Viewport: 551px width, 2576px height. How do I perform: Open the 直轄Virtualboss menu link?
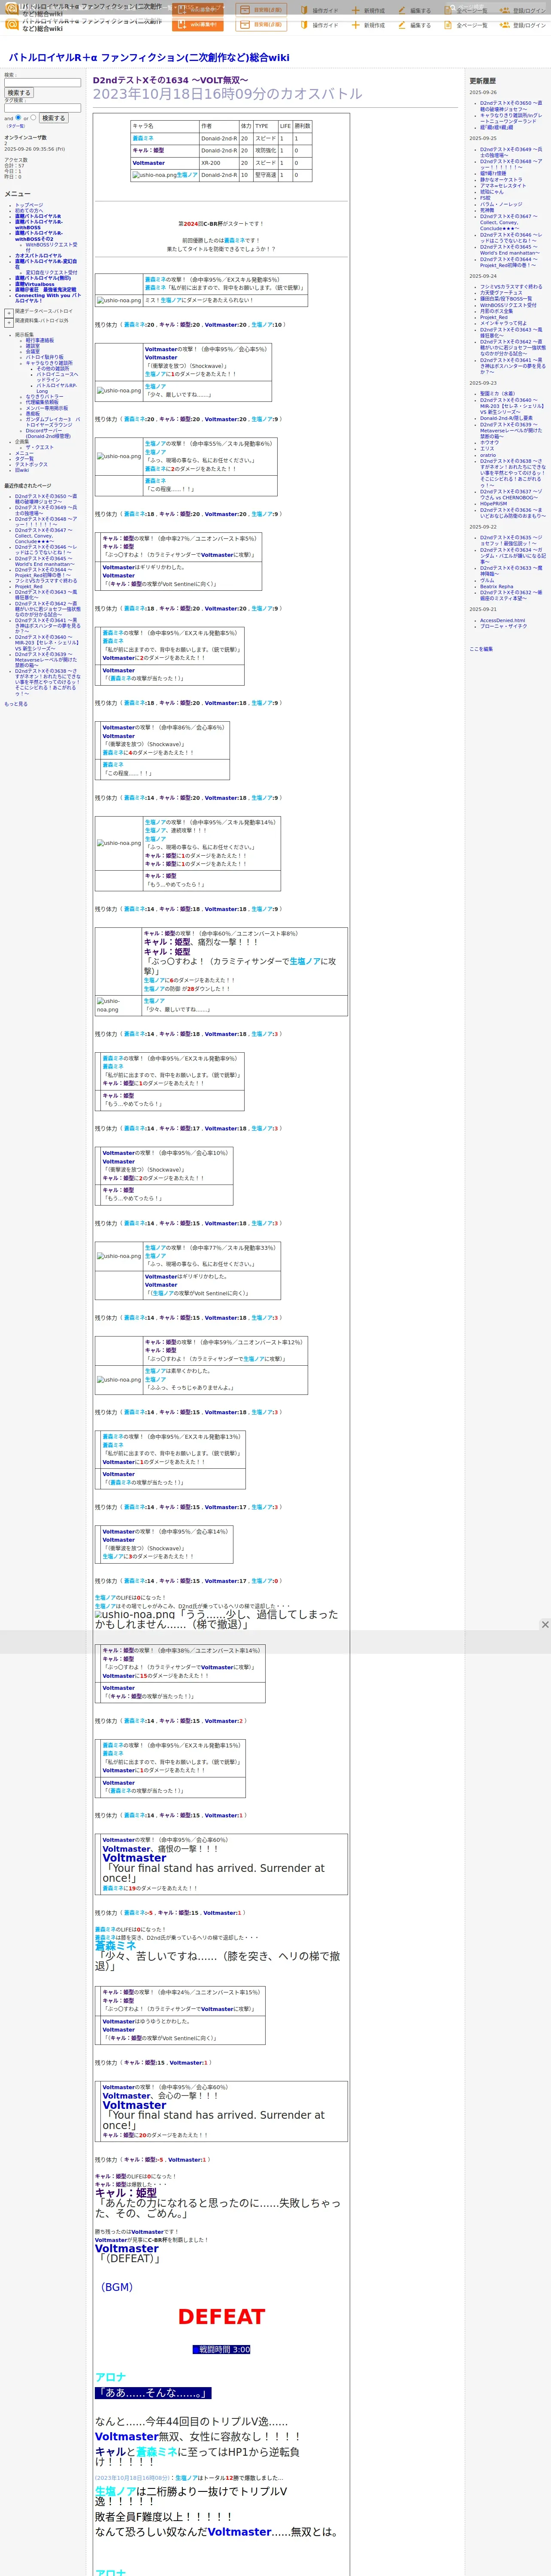click(35, 284)
